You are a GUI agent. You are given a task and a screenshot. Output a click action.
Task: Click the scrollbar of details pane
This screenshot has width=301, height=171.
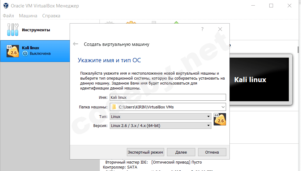298,50
